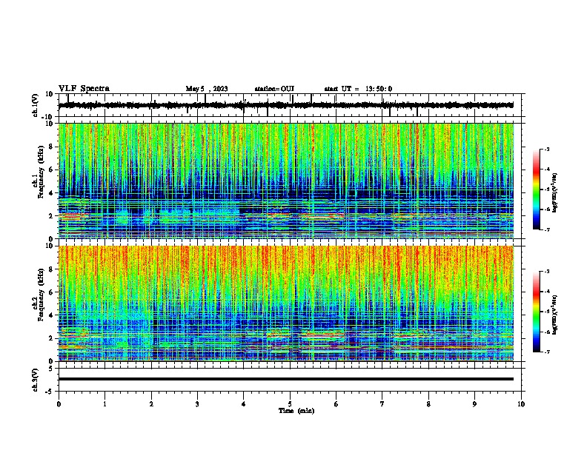Click time axis tick label '2'
This screenshot has height=453, width=587.
click(151, 404)
